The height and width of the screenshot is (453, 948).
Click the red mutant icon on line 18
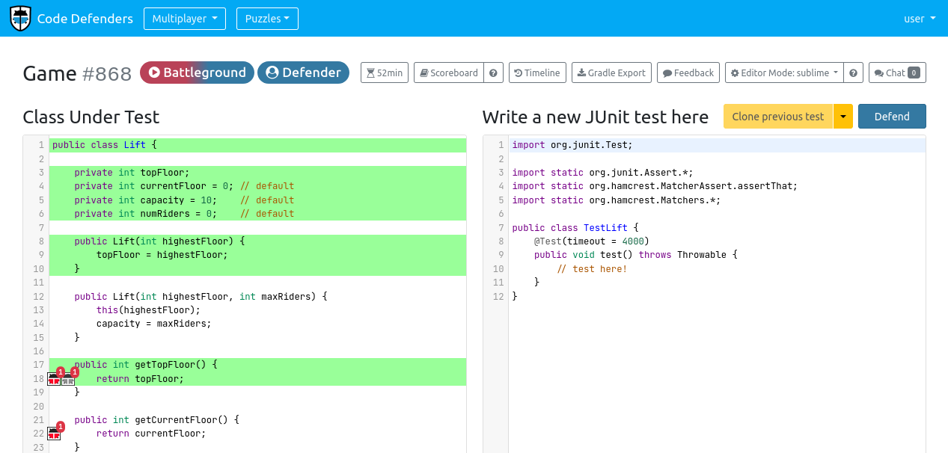54,380
